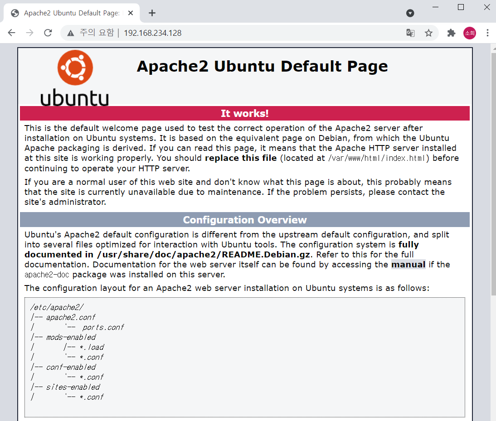Click the It works! banner text

click(x=244, y=113)
